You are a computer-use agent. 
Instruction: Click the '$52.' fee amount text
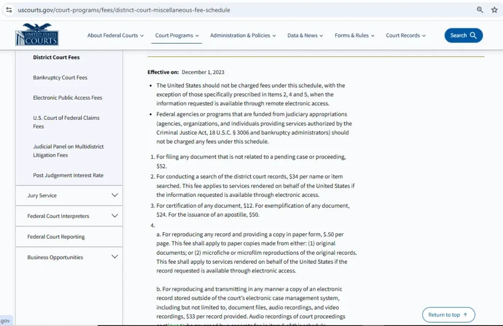click(162, 166)
